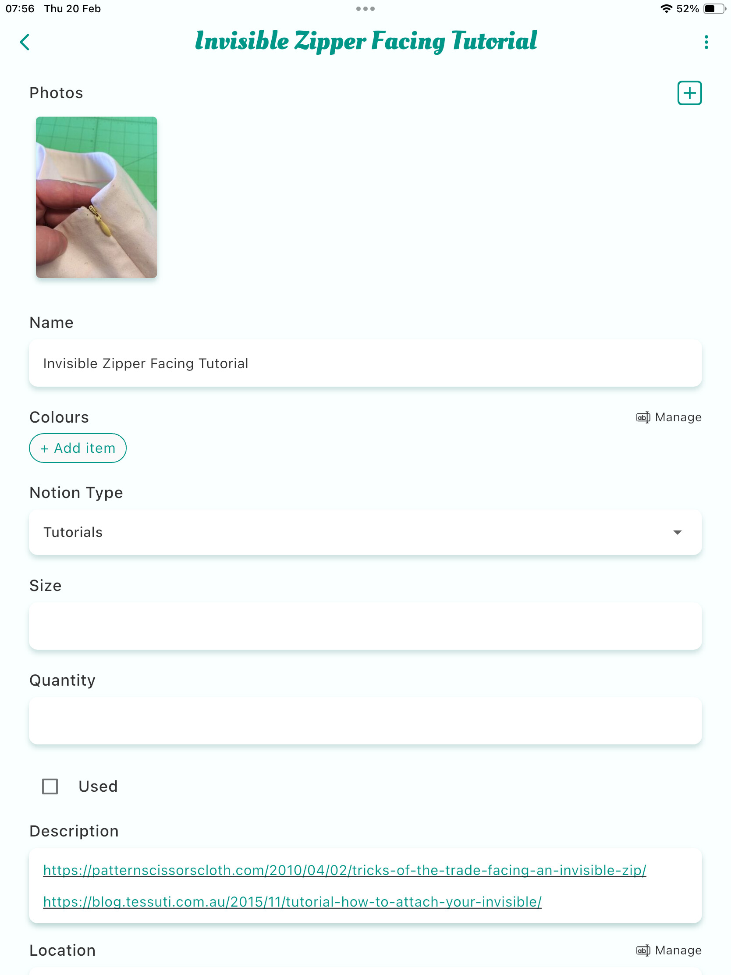Tap the three-dot multitasking indicator at top
This screenshot has height=975, width=731.
pyautogui.click(x=365, y=9)
